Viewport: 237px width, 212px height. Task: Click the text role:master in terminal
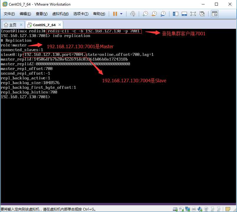pos(14,45)
